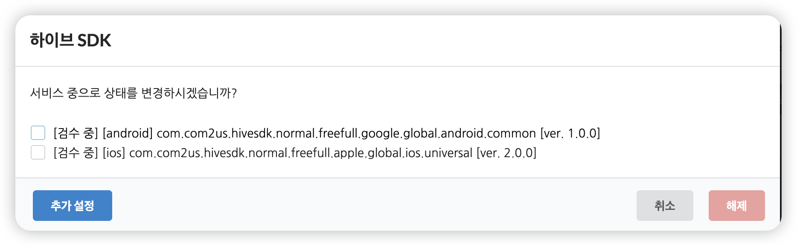Click com.com2us.hivesdk text in the android row

(x=215, y=133)
